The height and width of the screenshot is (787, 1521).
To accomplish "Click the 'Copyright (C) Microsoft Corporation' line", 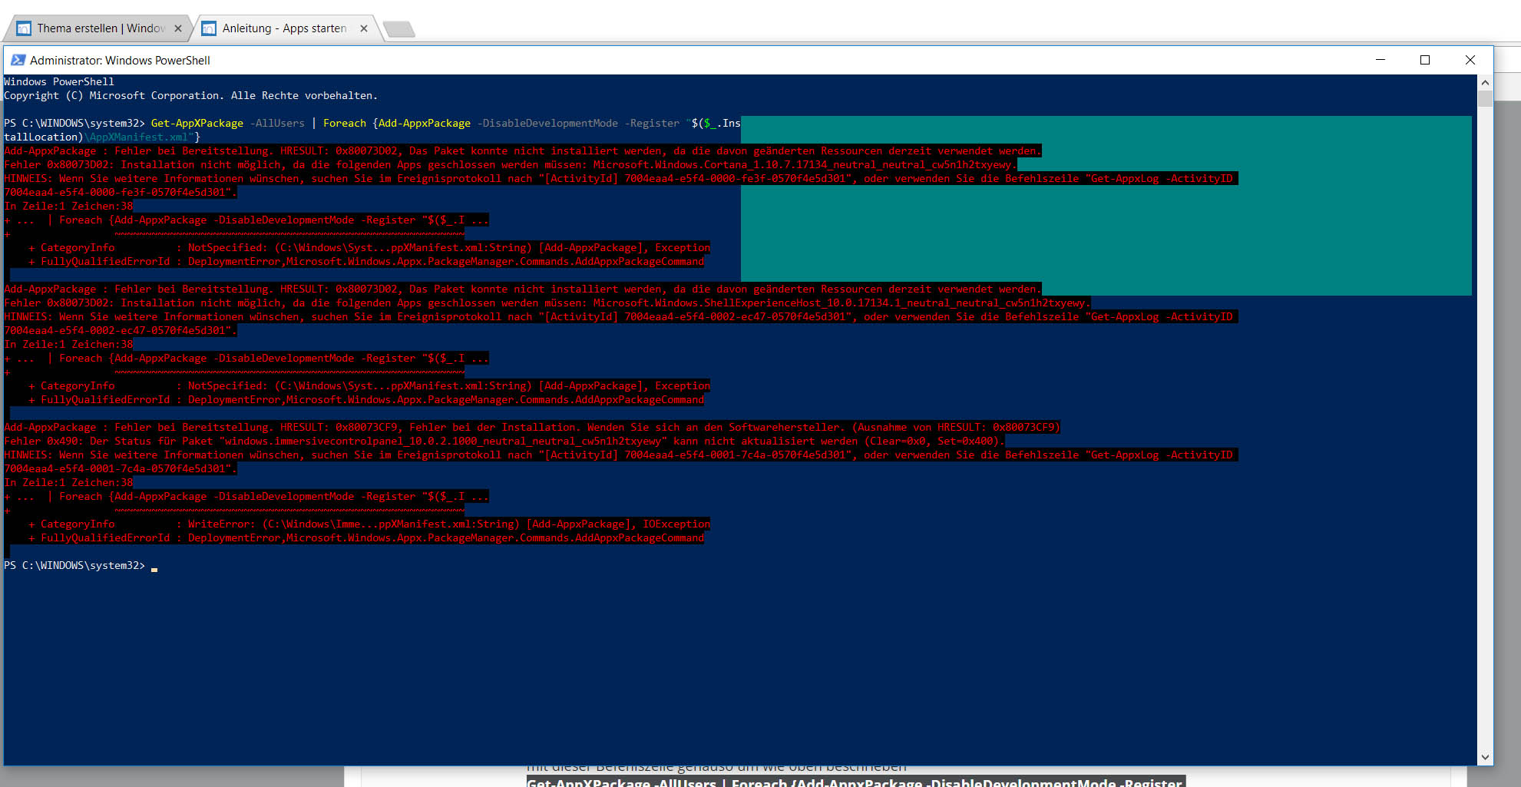I will (190, 95).
